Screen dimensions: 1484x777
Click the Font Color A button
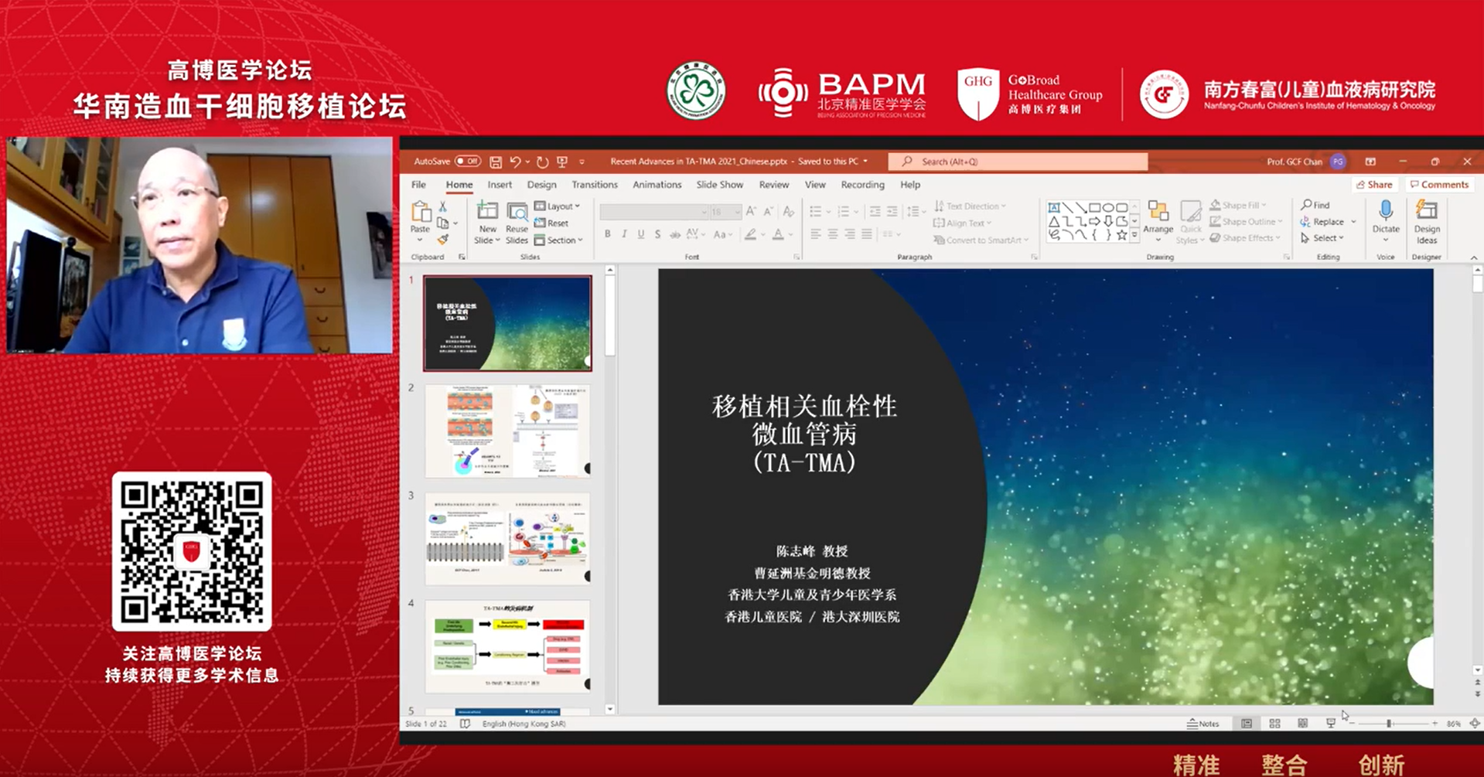[778, 234]
